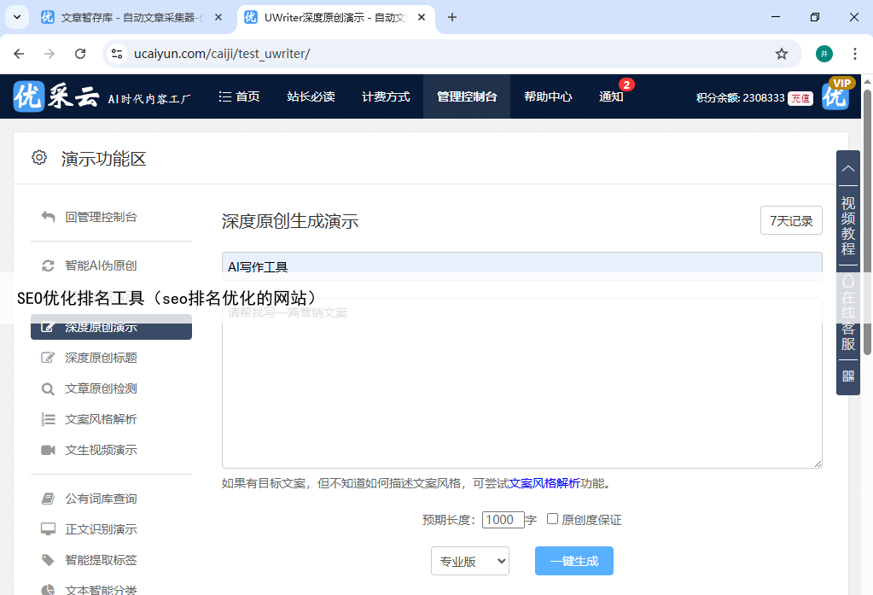This screenshot has height=595, width=873.
Task: Click the 一键生成 button
Action: pyautogui.click(x=573, y=561)
